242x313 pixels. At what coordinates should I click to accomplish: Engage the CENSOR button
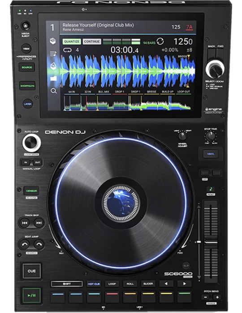click(31, 191)
